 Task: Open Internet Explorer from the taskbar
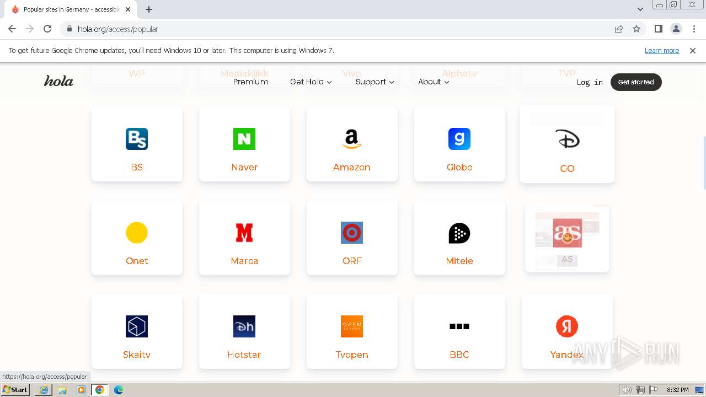(44, 390)
